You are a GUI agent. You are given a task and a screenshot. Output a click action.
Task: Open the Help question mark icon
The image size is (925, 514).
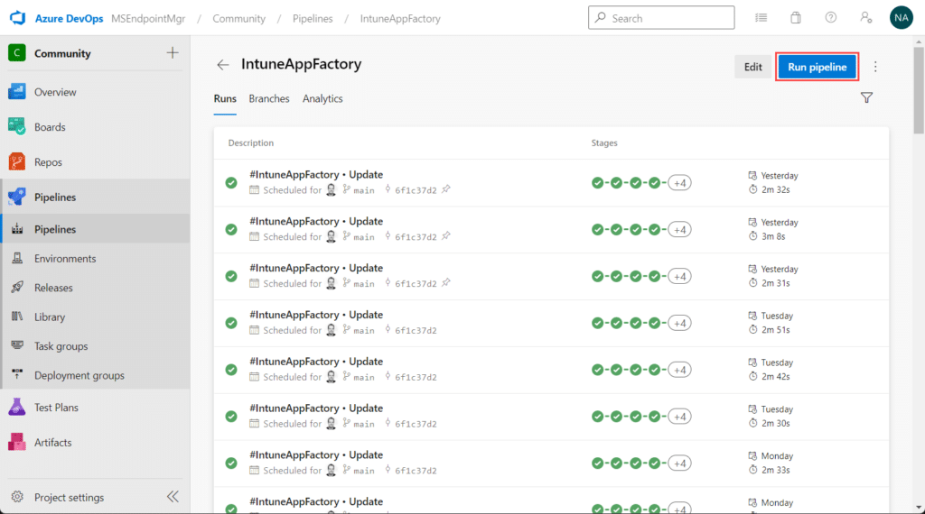[x=831, y=18]
